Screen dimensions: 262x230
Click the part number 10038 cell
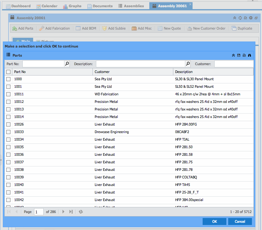(x=19, y=170)
